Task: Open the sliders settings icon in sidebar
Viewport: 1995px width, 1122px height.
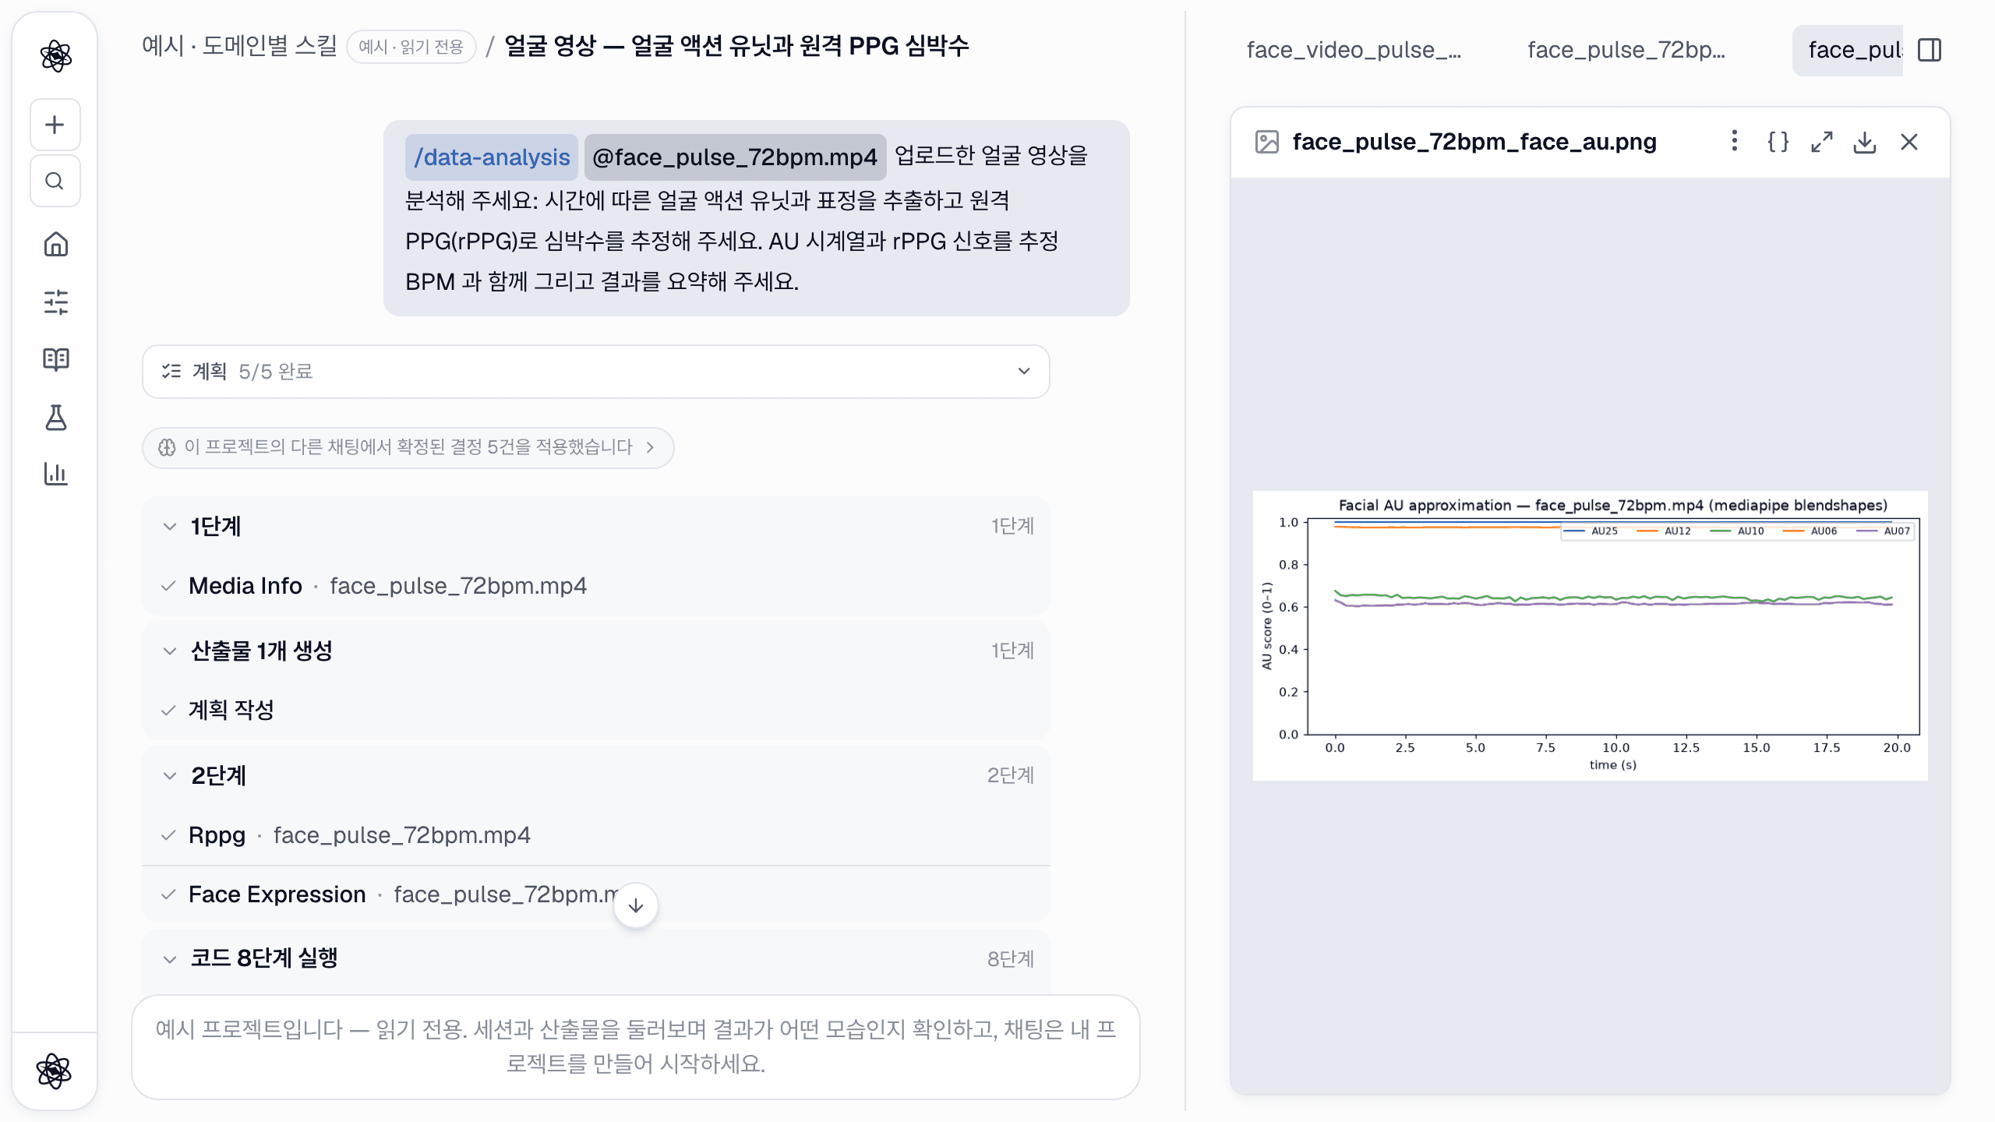Action: pos(55,302)
